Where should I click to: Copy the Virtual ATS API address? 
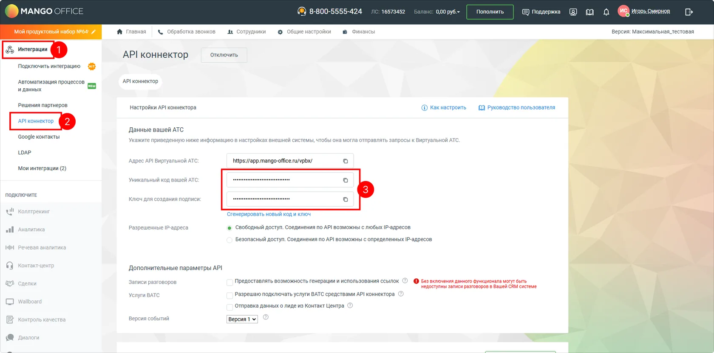click(346, 161)
